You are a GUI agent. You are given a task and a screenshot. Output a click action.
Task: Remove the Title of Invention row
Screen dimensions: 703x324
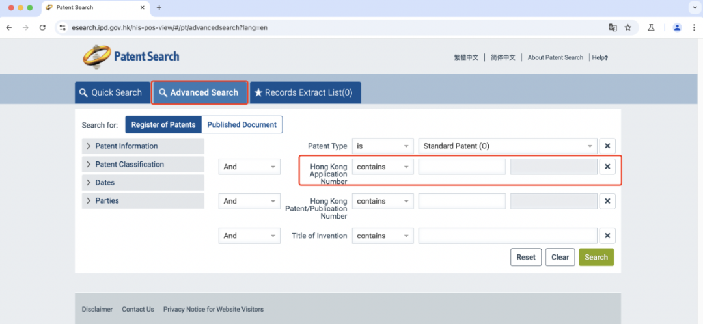tap(607, 236)
